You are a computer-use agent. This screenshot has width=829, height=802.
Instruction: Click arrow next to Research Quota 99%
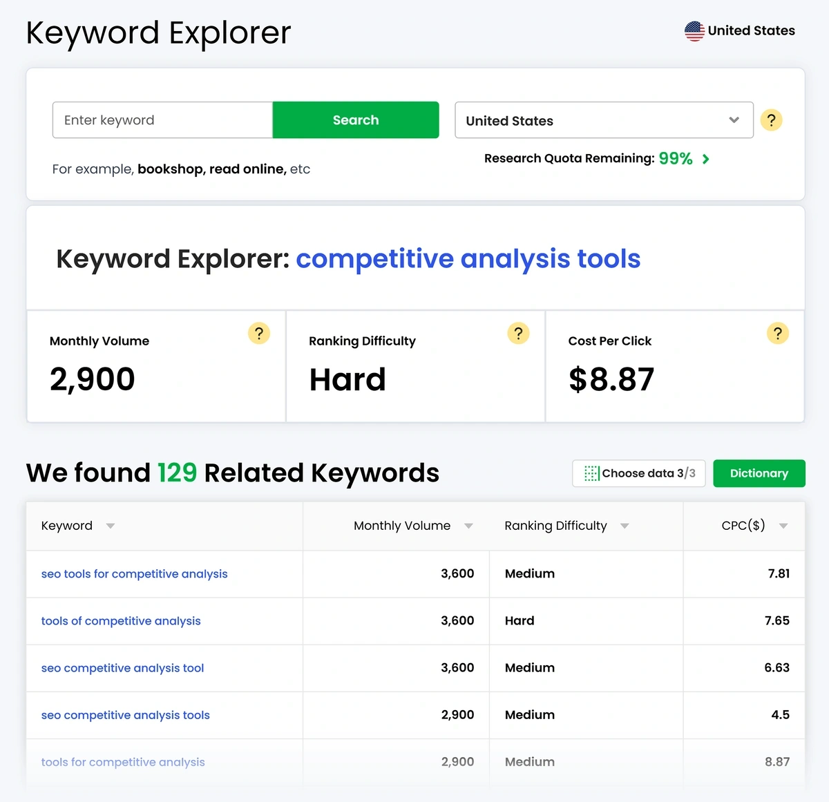point(705,159)
